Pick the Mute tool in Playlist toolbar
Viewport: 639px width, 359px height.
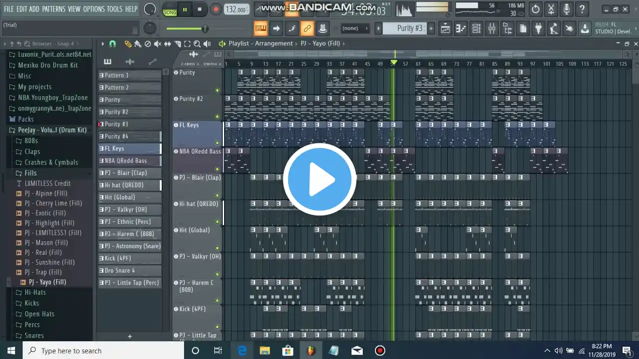tap(157, 44)
